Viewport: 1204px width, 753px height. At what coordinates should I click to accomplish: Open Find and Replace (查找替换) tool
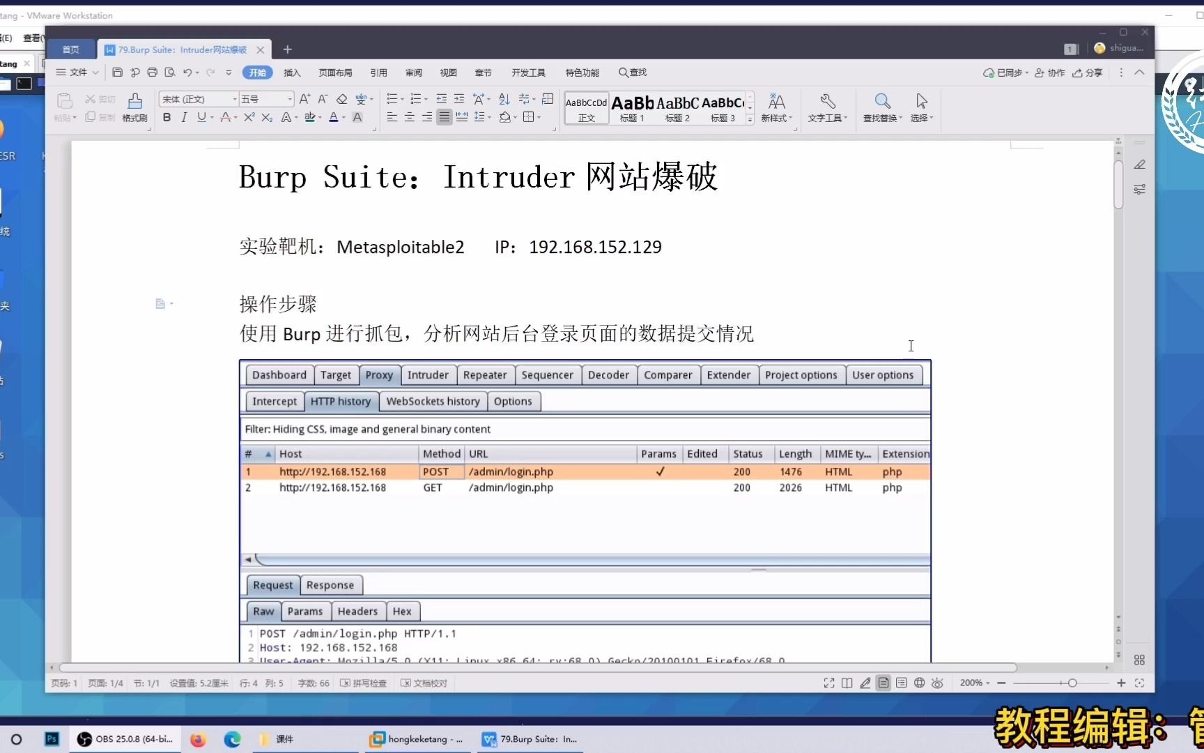click(x=882, y=108)
